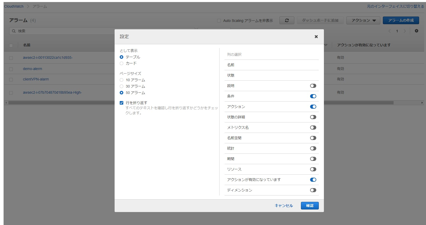Open the clientVPN-alarm link
This screenshot has height=225, width=426.
tap(36, 79)
